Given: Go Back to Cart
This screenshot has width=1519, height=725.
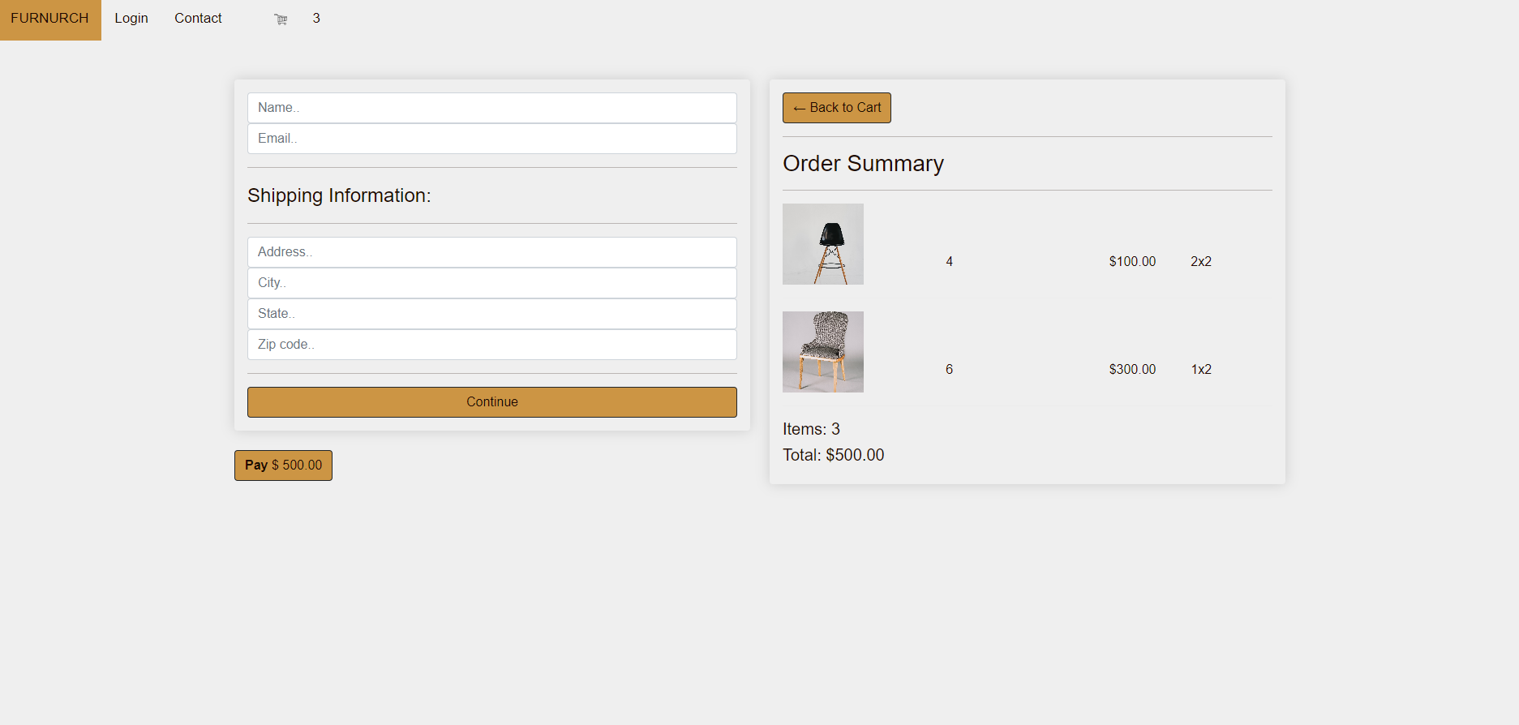Looking at the screenshot, I should pyautogui.click(x=837, y=108).
